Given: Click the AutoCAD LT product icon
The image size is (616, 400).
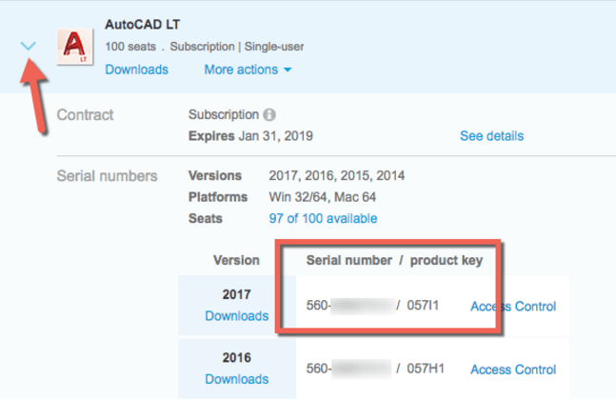Looking at the screenshot, I should coord(75,47).
